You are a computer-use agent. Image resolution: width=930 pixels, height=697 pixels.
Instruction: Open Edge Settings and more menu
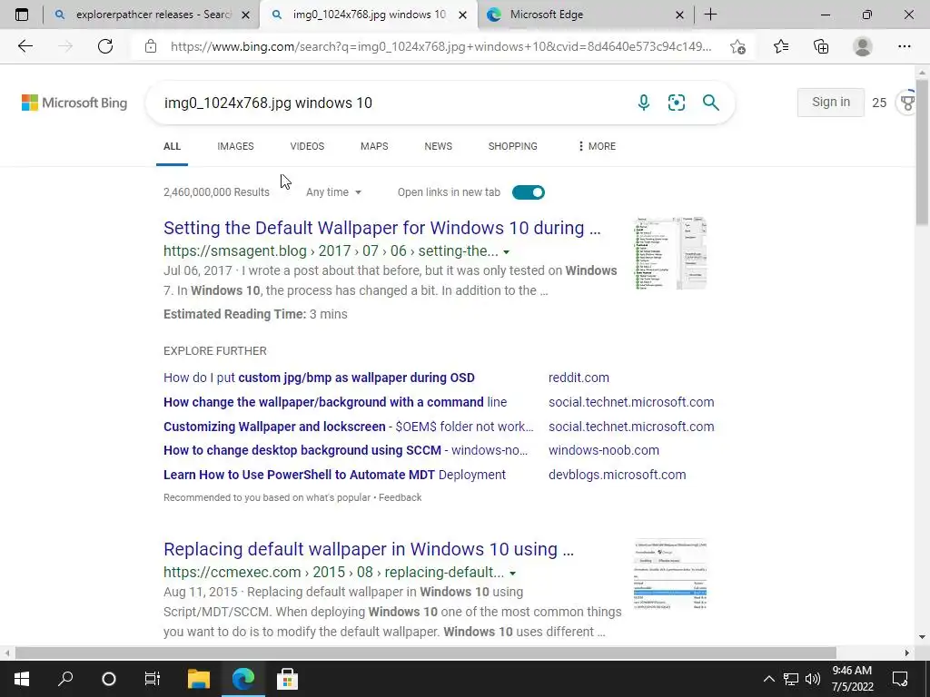pyautogui.click(x=904, y=46)
